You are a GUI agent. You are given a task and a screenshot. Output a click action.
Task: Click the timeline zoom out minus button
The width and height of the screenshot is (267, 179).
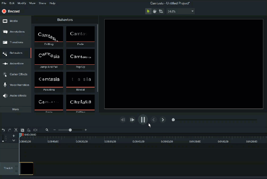tap(54, 130)
